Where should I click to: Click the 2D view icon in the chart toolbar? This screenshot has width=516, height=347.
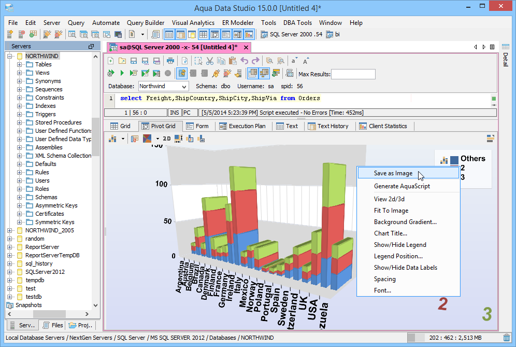coord(167,138)
